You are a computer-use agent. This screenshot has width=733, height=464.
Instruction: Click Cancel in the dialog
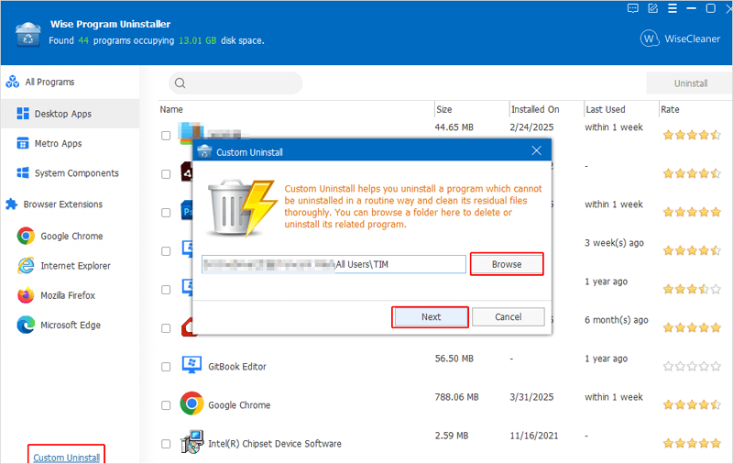pos(509,317)
